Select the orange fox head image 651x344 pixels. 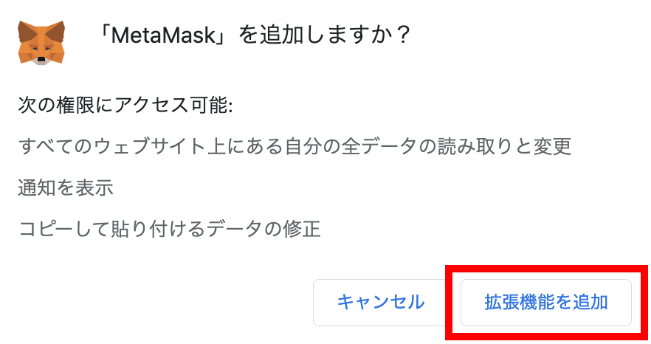pyautogui.click(x=41, y=42)
